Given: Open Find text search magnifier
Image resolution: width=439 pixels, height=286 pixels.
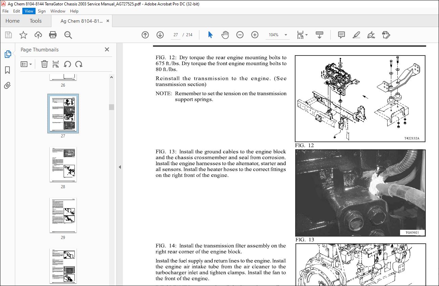Looking at the screenshot, I should pos(68,35).
